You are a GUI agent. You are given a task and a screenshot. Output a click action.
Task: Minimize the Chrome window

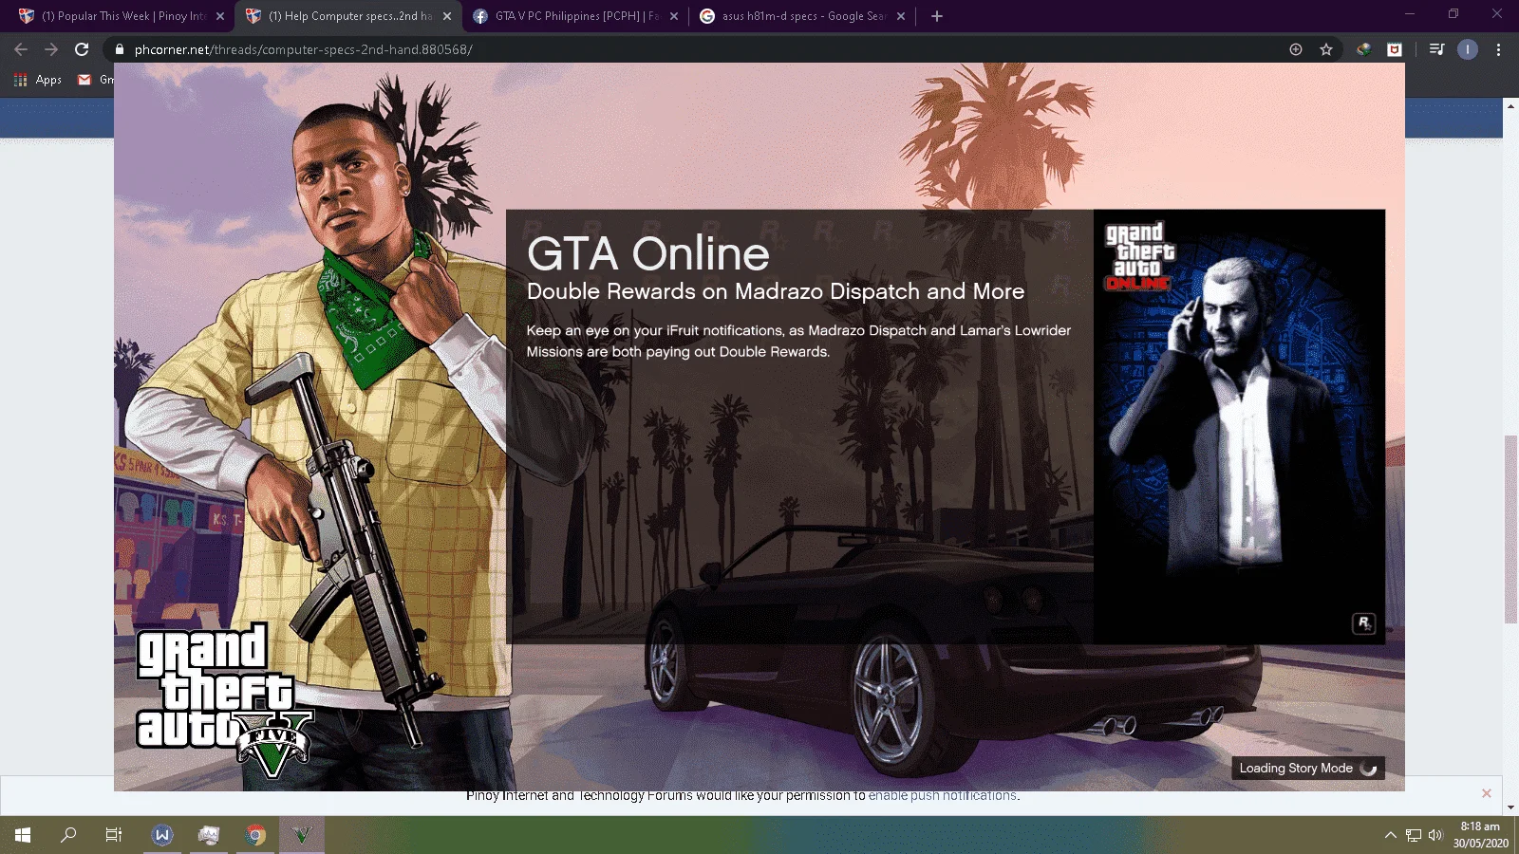click(x=1410, y=13)
